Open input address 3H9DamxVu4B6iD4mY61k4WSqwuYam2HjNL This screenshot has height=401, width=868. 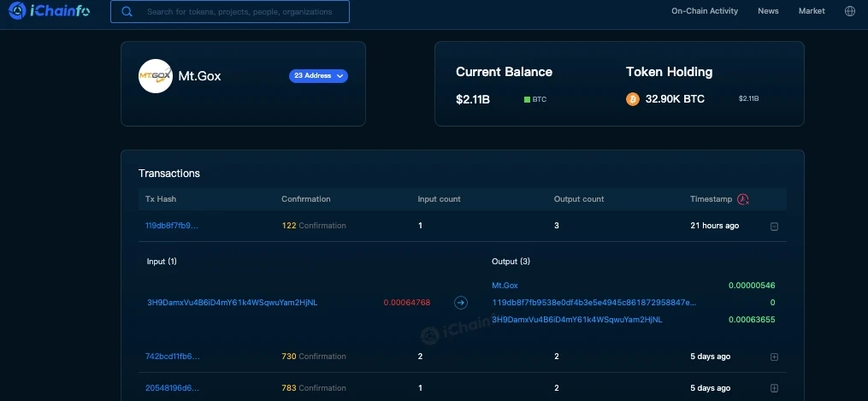pyautogui.click(x=233, y=303)
